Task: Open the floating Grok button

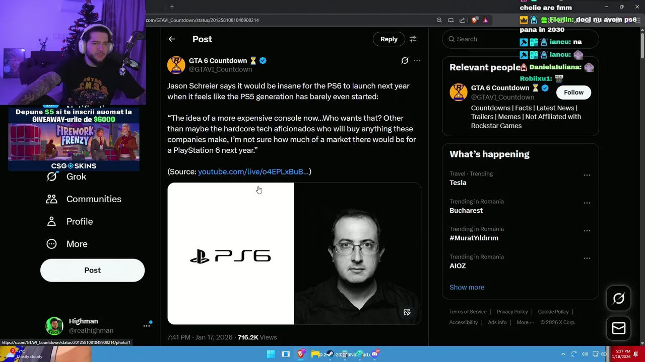Action: pyautogui.click(x=619, y=299)
